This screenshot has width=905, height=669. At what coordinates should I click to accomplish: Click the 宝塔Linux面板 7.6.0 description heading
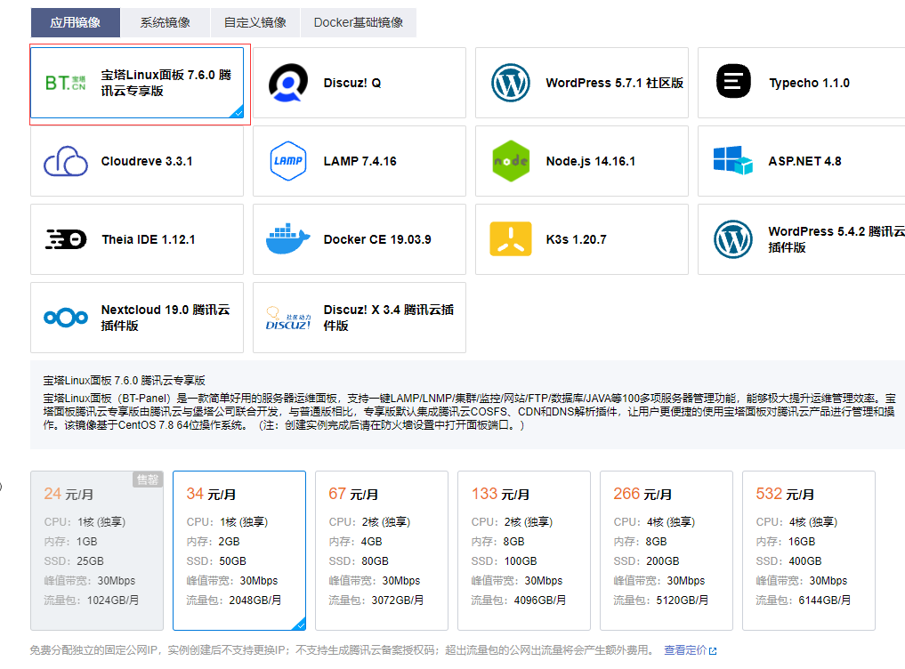tap(124, 381)
